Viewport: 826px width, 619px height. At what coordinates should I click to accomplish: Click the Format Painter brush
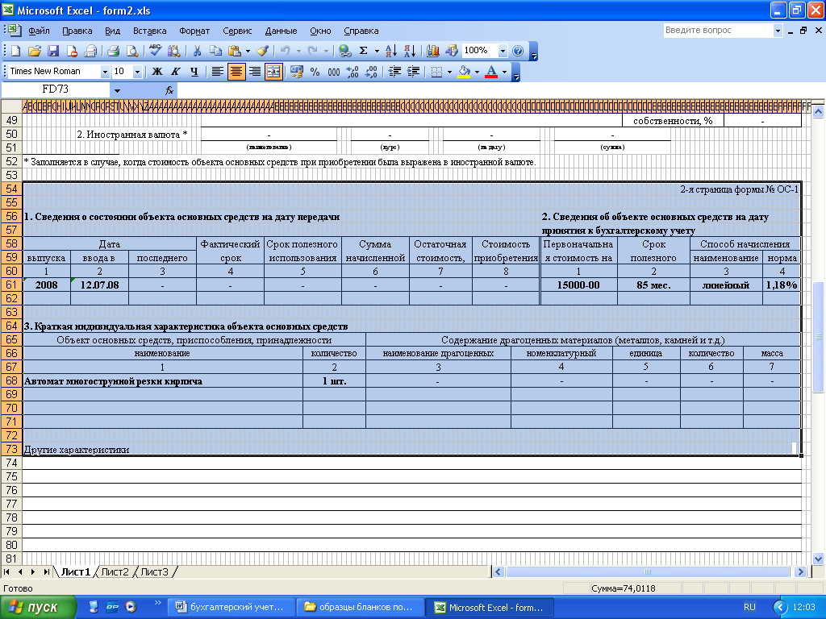[x=262, y=51]
